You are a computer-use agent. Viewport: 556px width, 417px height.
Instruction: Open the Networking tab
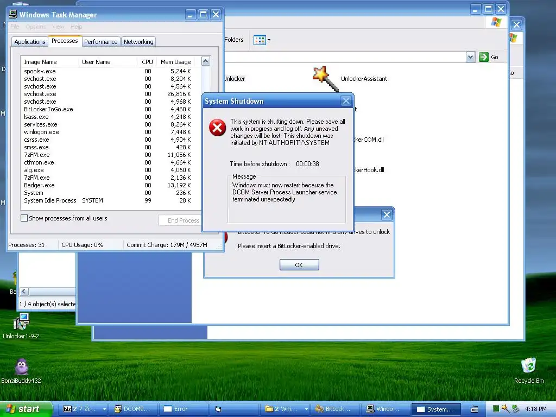pyautogui.click(x=138, y=42)
